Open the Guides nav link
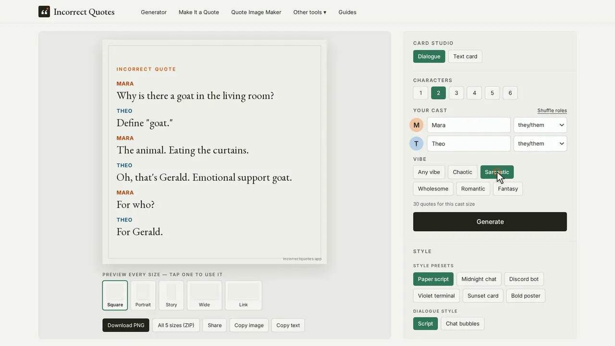 click(347, 12)
